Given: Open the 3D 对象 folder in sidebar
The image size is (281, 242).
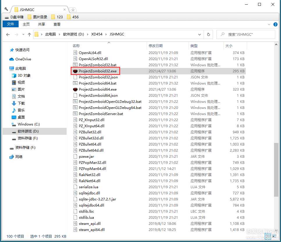Looking at the screenshot, I should [x=24, y=75].
